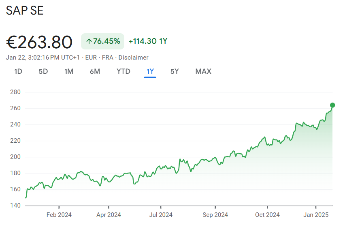
Task: Click the 200 y-axis label
Action: point(15,157)
